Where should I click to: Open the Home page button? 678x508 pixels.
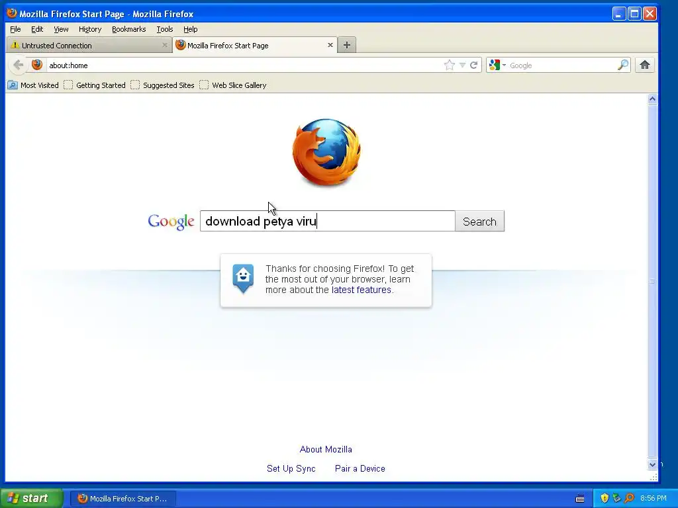645,65
